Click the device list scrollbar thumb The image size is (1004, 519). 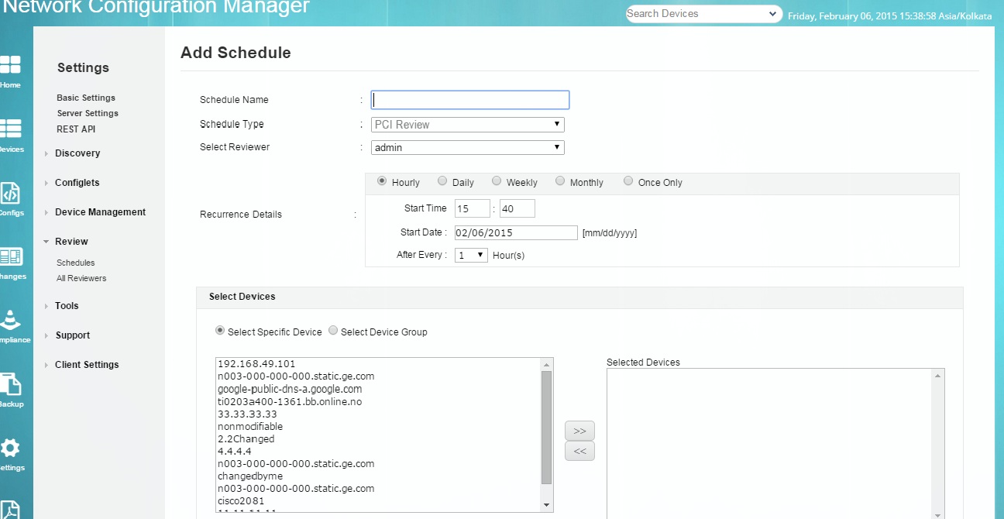[x=546, y=427]
